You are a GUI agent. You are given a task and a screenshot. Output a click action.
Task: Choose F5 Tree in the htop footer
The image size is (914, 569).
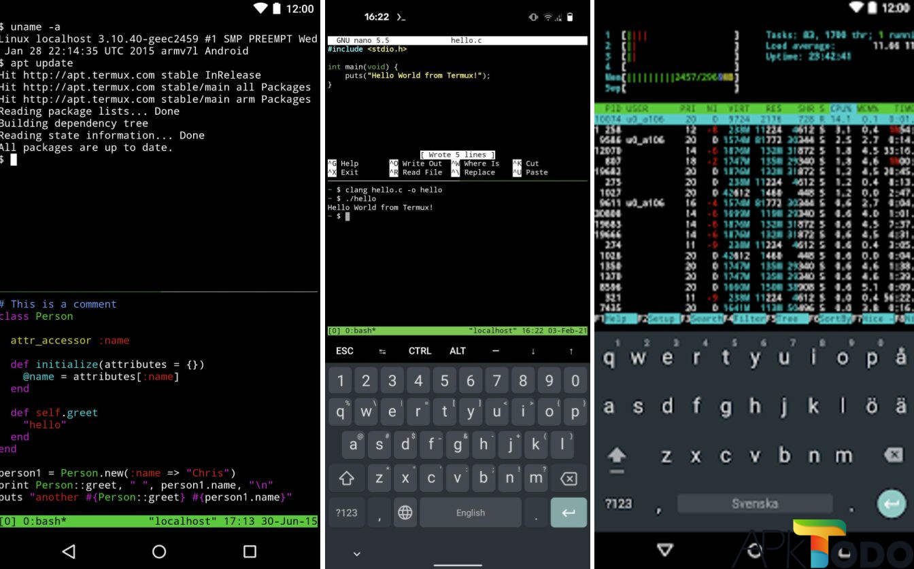[787, 318]
